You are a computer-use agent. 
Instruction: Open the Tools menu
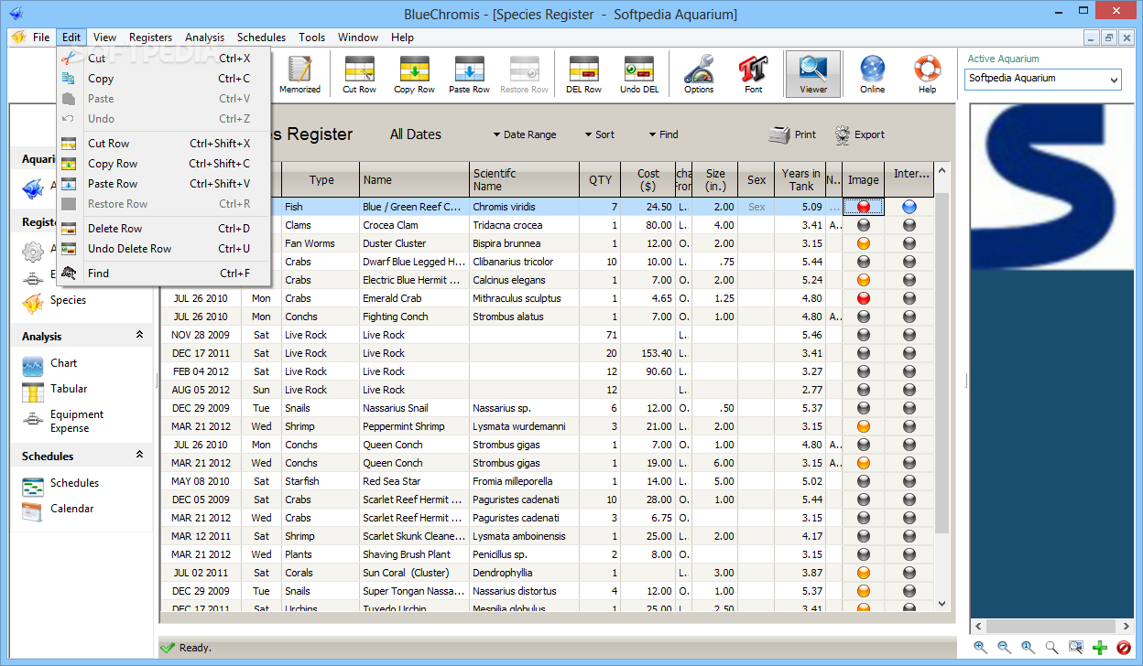pos(311,38)
